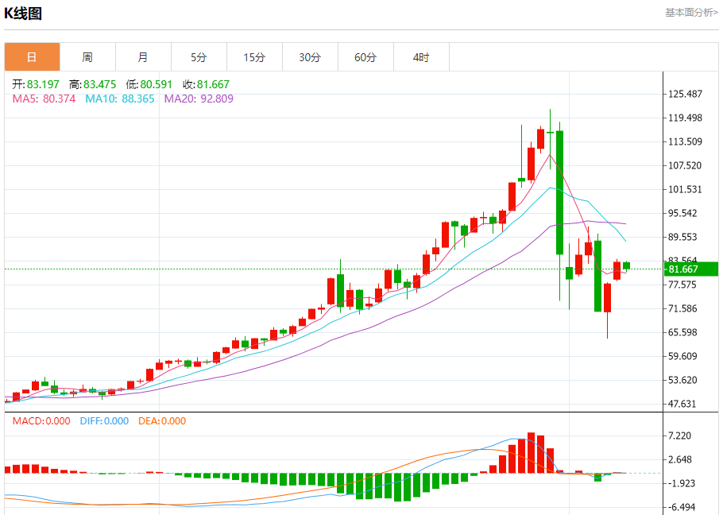Click the MA5 indicator label
This screenshot has width=723, height=515.
click(x=44, y=99)
